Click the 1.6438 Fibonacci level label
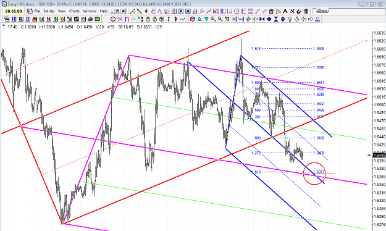 pyautogui.click(x=319, y=138)
